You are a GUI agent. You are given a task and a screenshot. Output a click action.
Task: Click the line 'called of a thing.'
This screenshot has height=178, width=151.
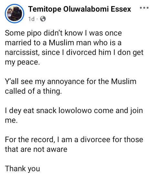tap(34, 91)
